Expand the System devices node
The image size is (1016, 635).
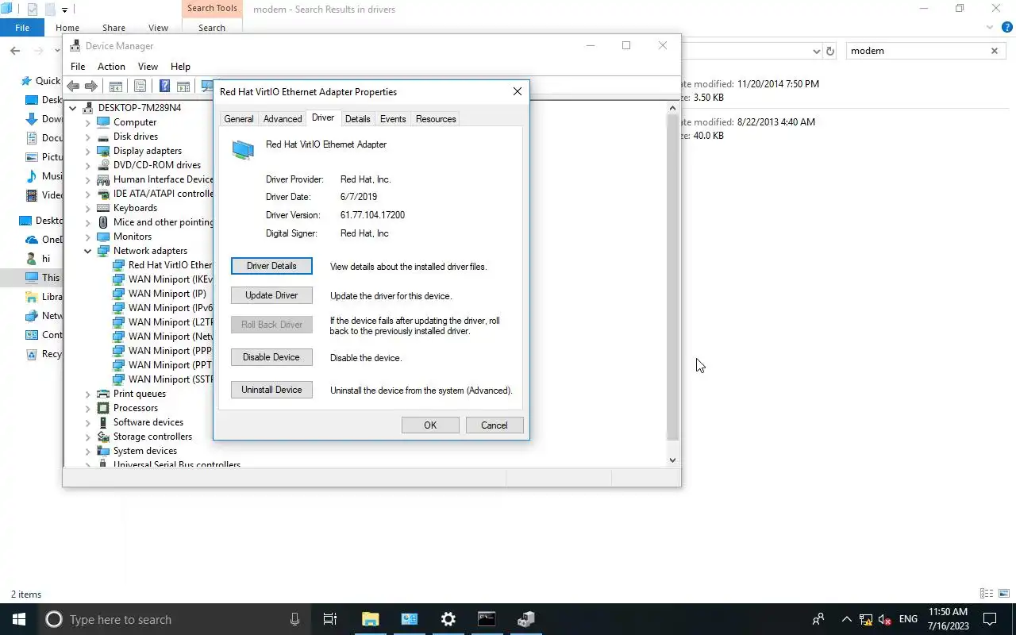tap(88, 451)
